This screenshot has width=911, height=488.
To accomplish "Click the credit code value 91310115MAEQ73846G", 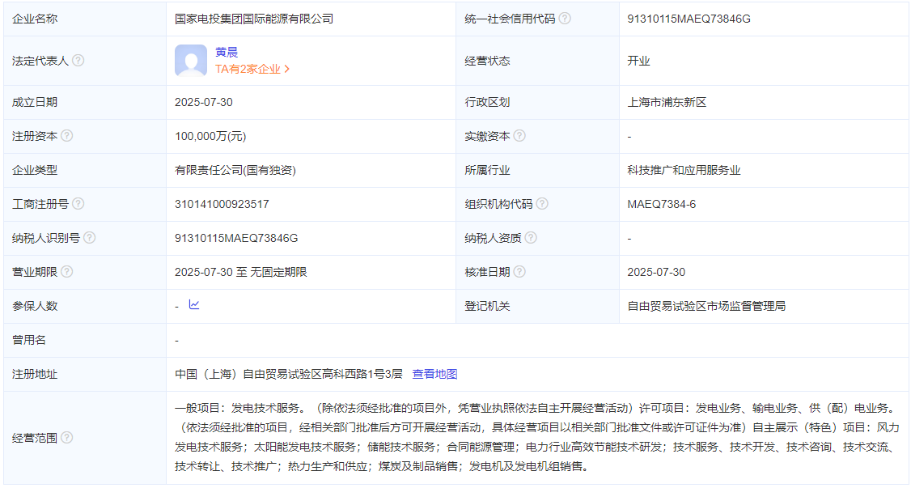I will click(x=689, y=19).
